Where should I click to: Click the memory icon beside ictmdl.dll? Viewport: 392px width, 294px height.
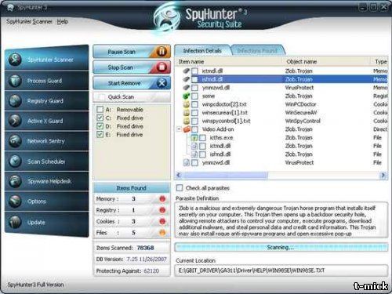coord(186,71)
